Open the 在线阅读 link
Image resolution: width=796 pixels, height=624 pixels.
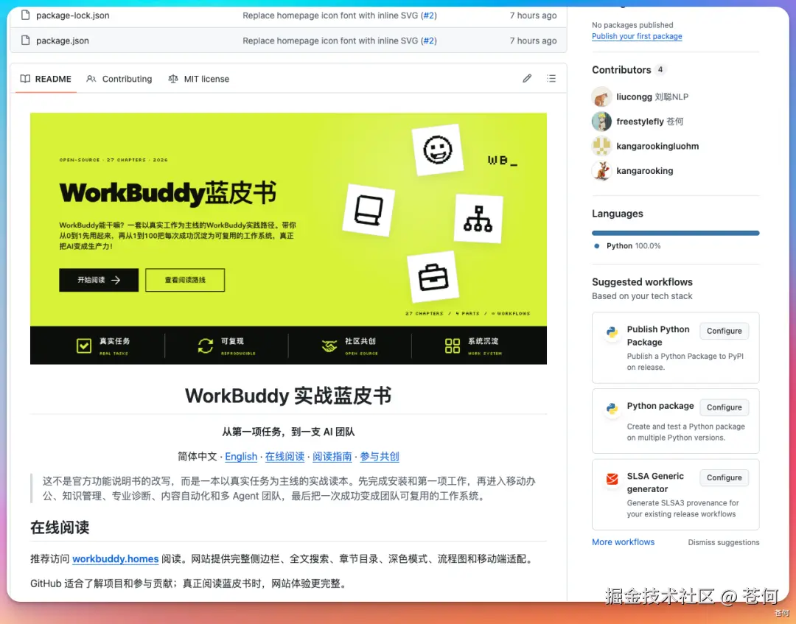(x=284, y=457)
